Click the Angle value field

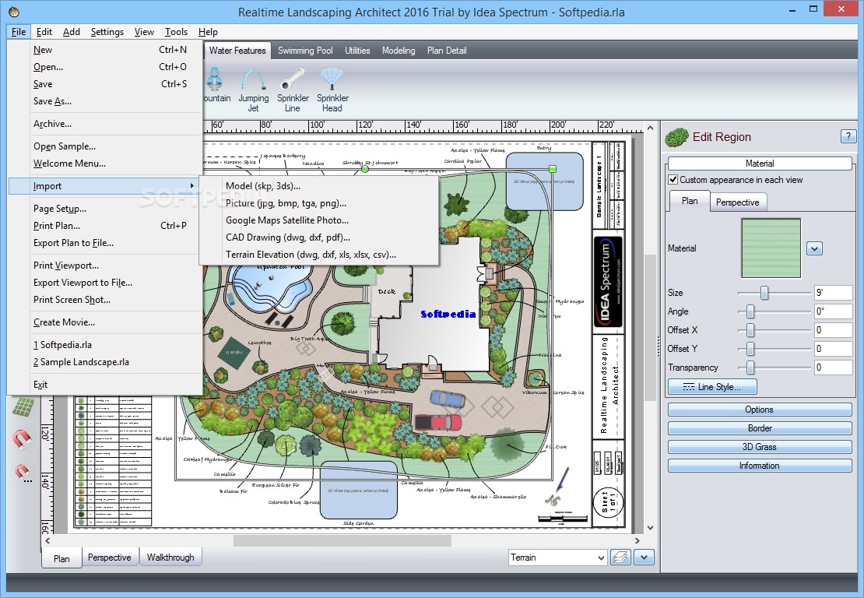tap(833, 311)
